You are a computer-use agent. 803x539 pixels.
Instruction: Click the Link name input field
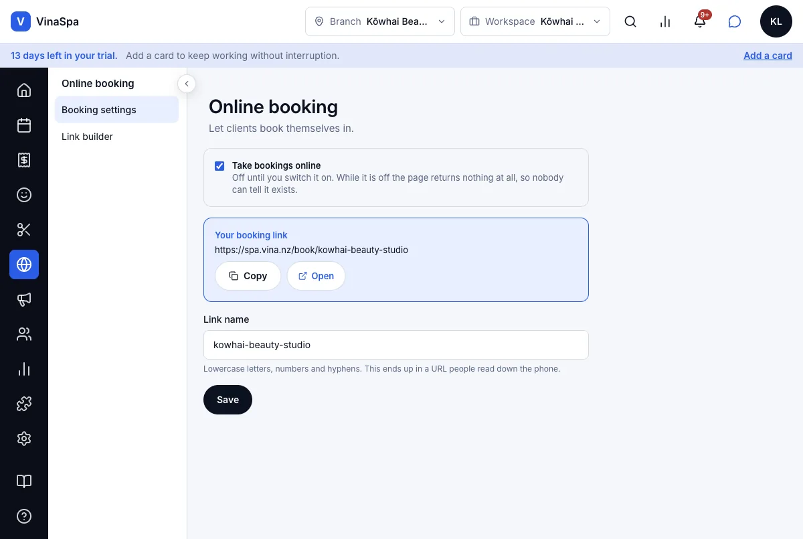click(396, 345)
